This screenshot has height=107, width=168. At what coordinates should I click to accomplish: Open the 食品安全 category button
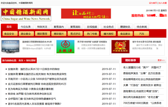tap(9, 34)
